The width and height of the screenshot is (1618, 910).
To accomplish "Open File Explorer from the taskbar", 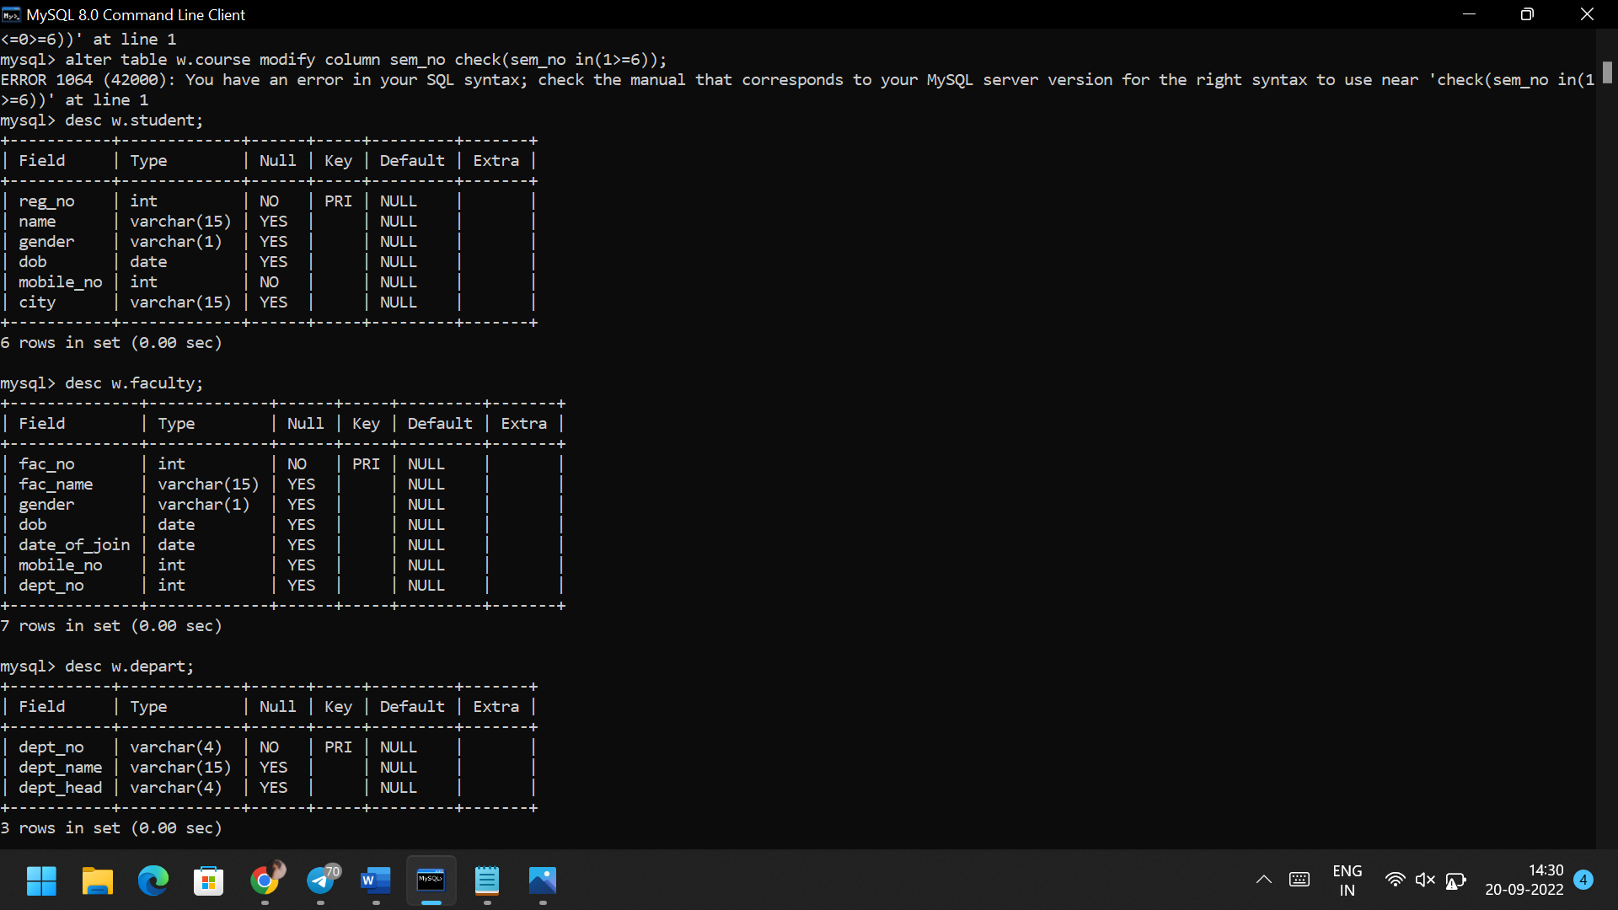I will point(97,881).
